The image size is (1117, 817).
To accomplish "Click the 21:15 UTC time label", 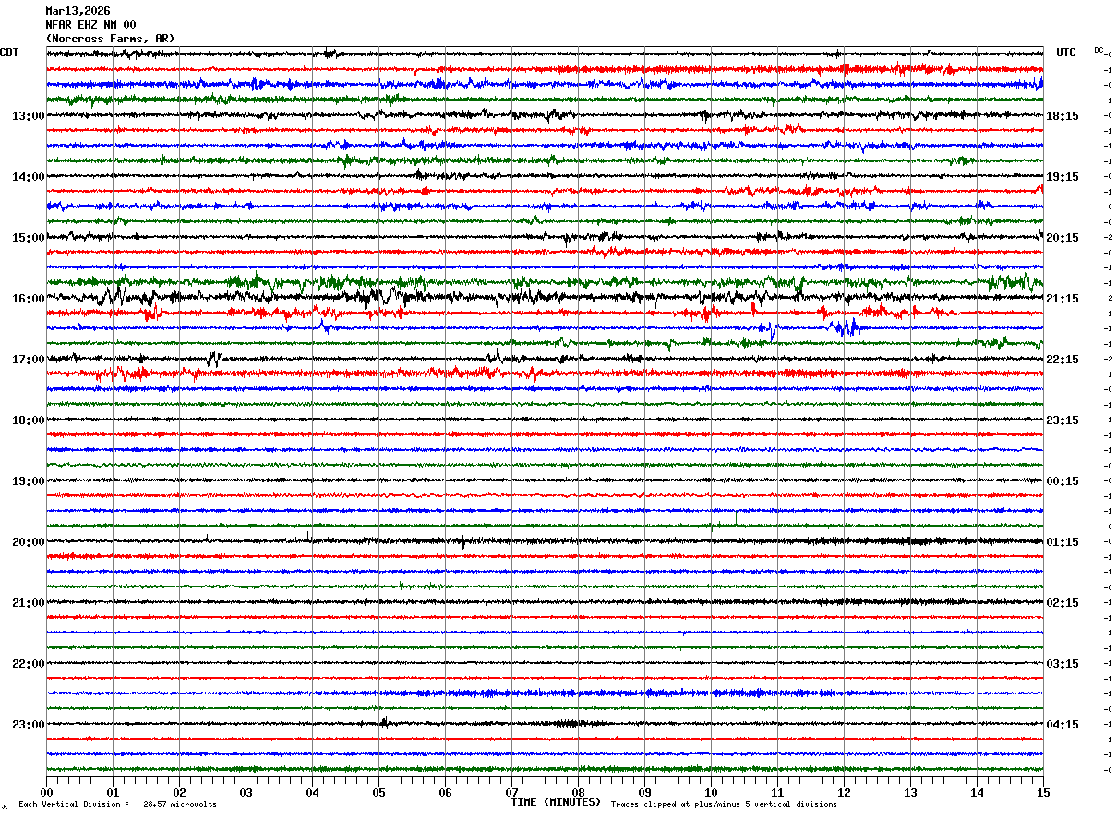I will click(x=1063, y=299).
